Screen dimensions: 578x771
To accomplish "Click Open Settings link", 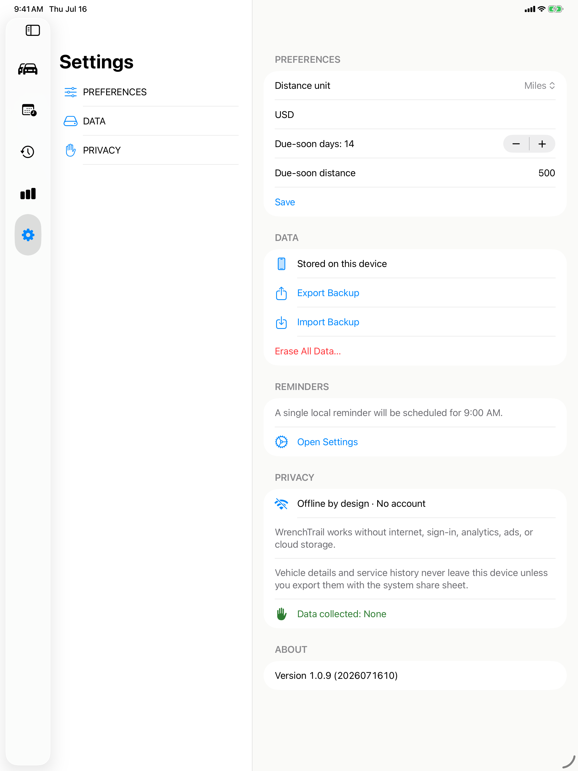I will pyautogui.click(x=327, y=442).
